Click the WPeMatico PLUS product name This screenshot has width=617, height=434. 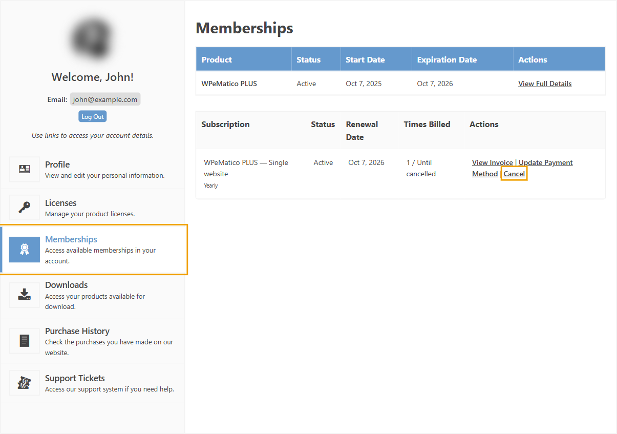point(229,84)
